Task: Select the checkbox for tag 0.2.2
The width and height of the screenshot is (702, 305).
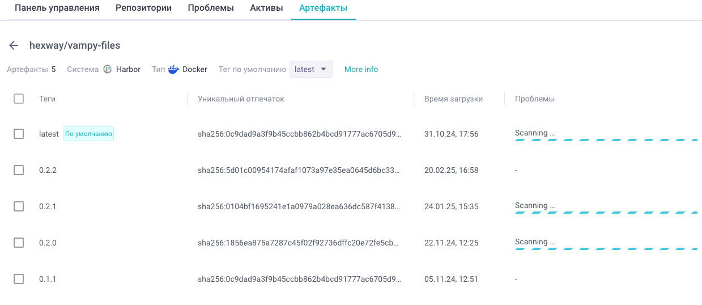Action: click(19, 170)
